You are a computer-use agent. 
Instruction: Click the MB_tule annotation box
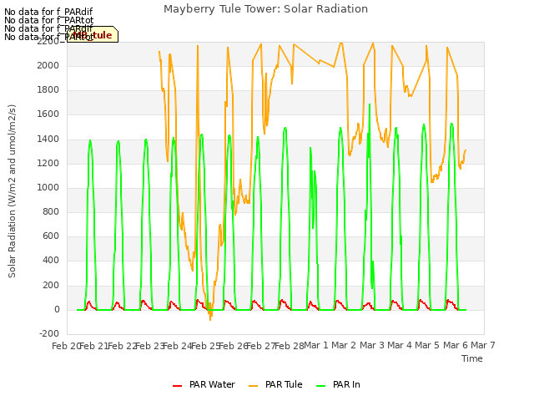[93, 34]
